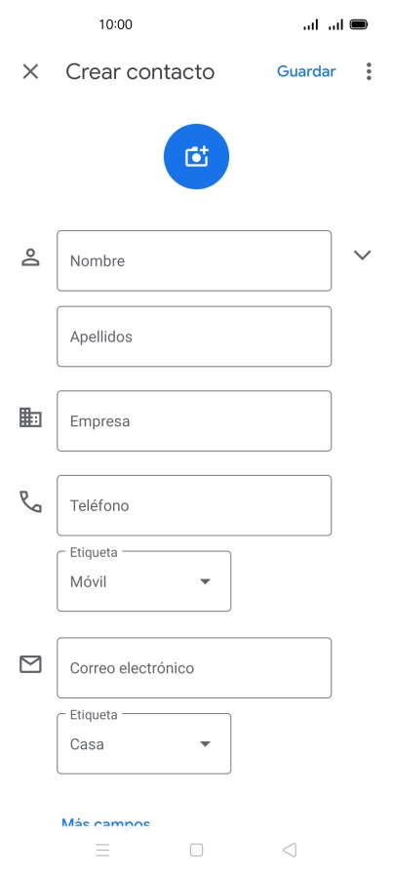Open the Android recent apps menu icon
This screenshot has height=874, width=393.
point(102,850)
